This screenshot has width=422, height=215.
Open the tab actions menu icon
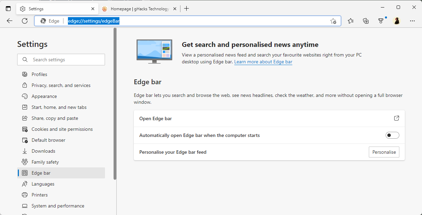(x=8, y=8)
